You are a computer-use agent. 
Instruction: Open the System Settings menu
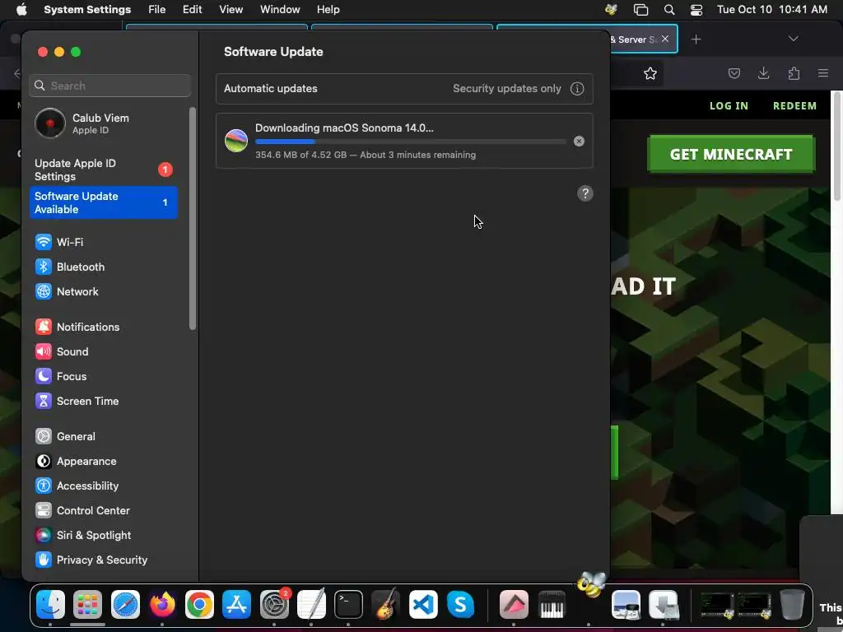[87, 10]
